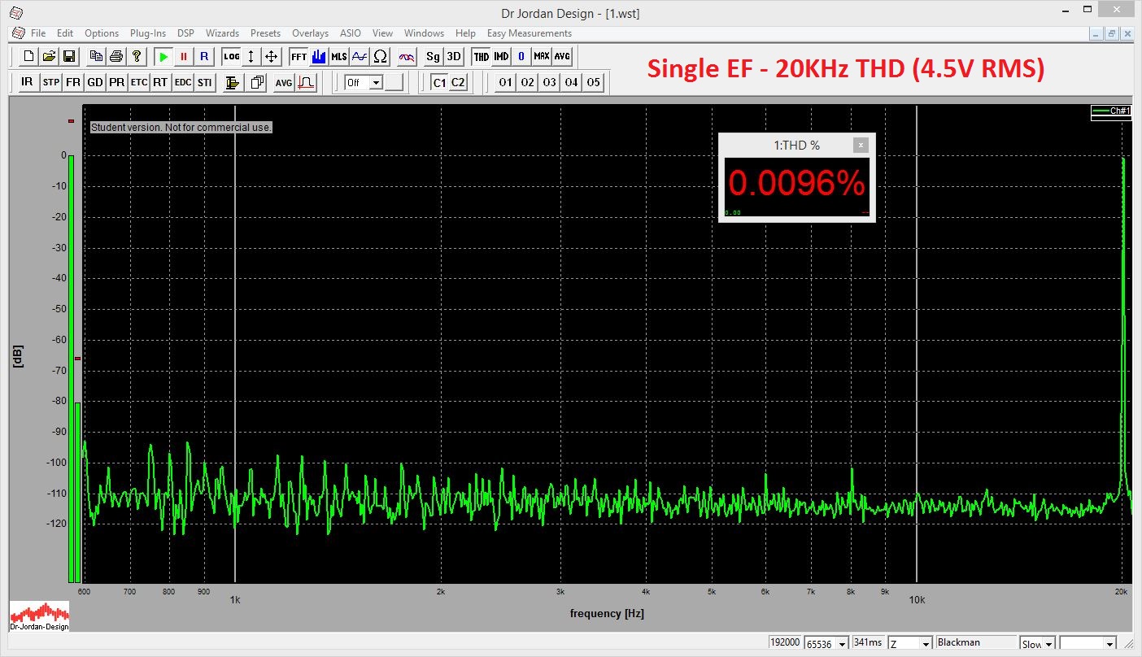Toggle the THD measurement button
This screenshot has width=1142, height=657.
click(x=482, y=56)
